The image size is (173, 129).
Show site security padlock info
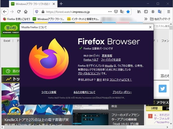[x=43, y=12]
